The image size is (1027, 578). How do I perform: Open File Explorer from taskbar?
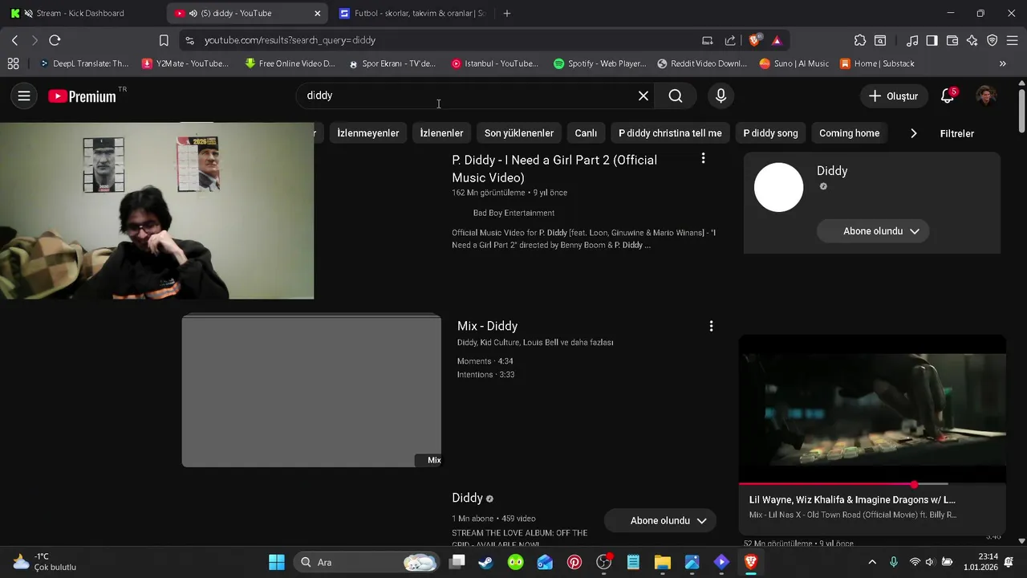point(662,562)
